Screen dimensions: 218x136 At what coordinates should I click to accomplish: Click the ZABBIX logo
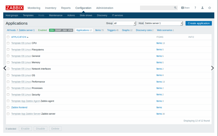pos(14,8)
